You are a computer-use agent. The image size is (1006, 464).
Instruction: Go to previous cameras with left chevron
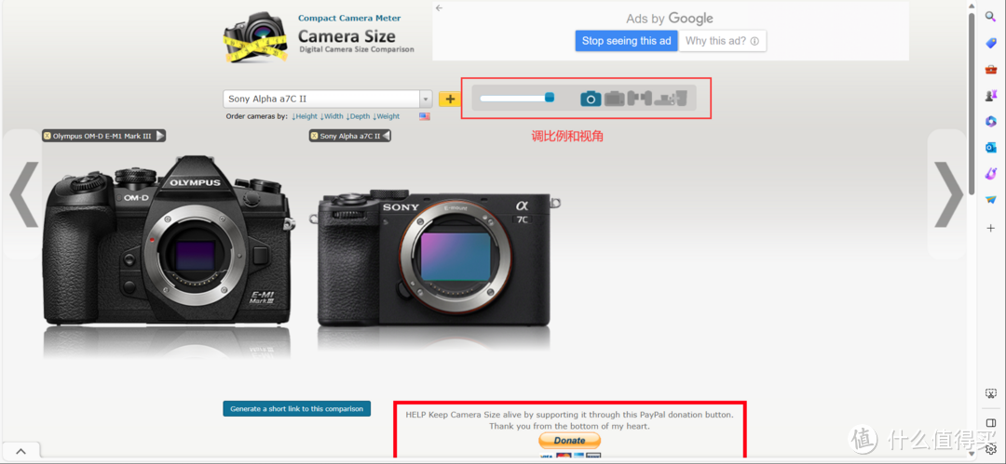[x=24, y=193]
